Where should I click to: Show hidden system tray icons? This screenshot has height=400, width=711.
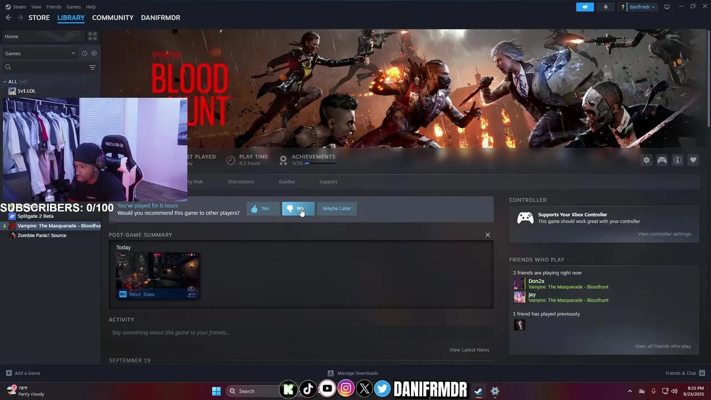coord(629,391)
